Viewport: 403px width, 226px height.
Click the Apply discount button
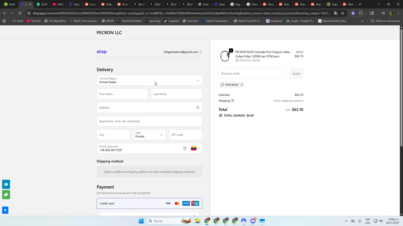point(296,73)
